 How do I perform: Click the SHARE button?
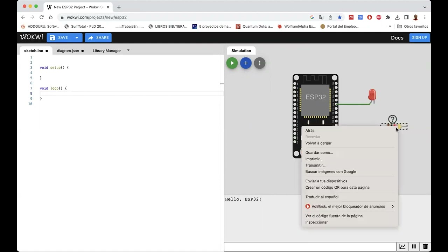tap(98, 37)
